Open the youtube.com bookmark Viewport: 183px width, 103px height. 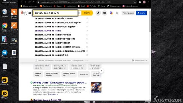pyautogui.click(x=70, y=6)
